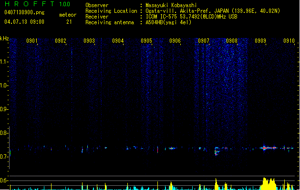The width and height of the screenshot is (300, 190).
Task: Click the Receiving Location label
Action: 111,11
